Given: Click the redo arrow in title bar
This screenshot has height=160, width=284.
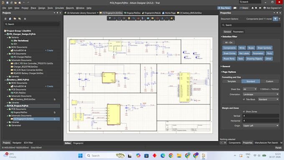Looking at the screenshot, I should pyautogui.click(x=28, y=3).
